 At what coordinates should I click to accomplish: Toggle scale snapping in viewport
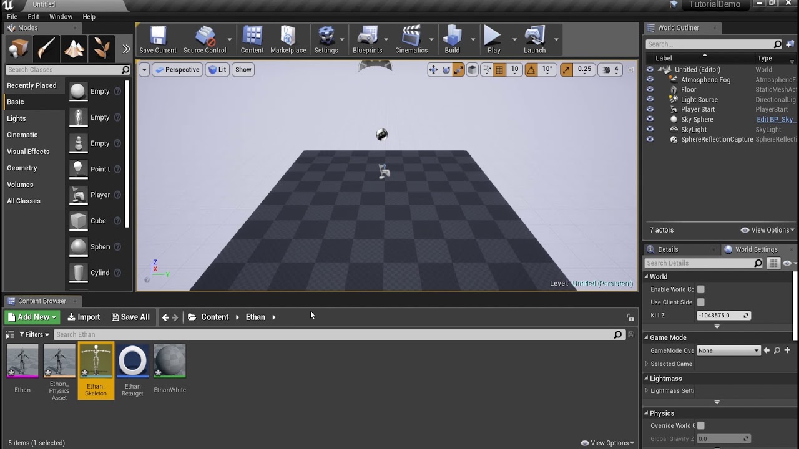[566, 70]
